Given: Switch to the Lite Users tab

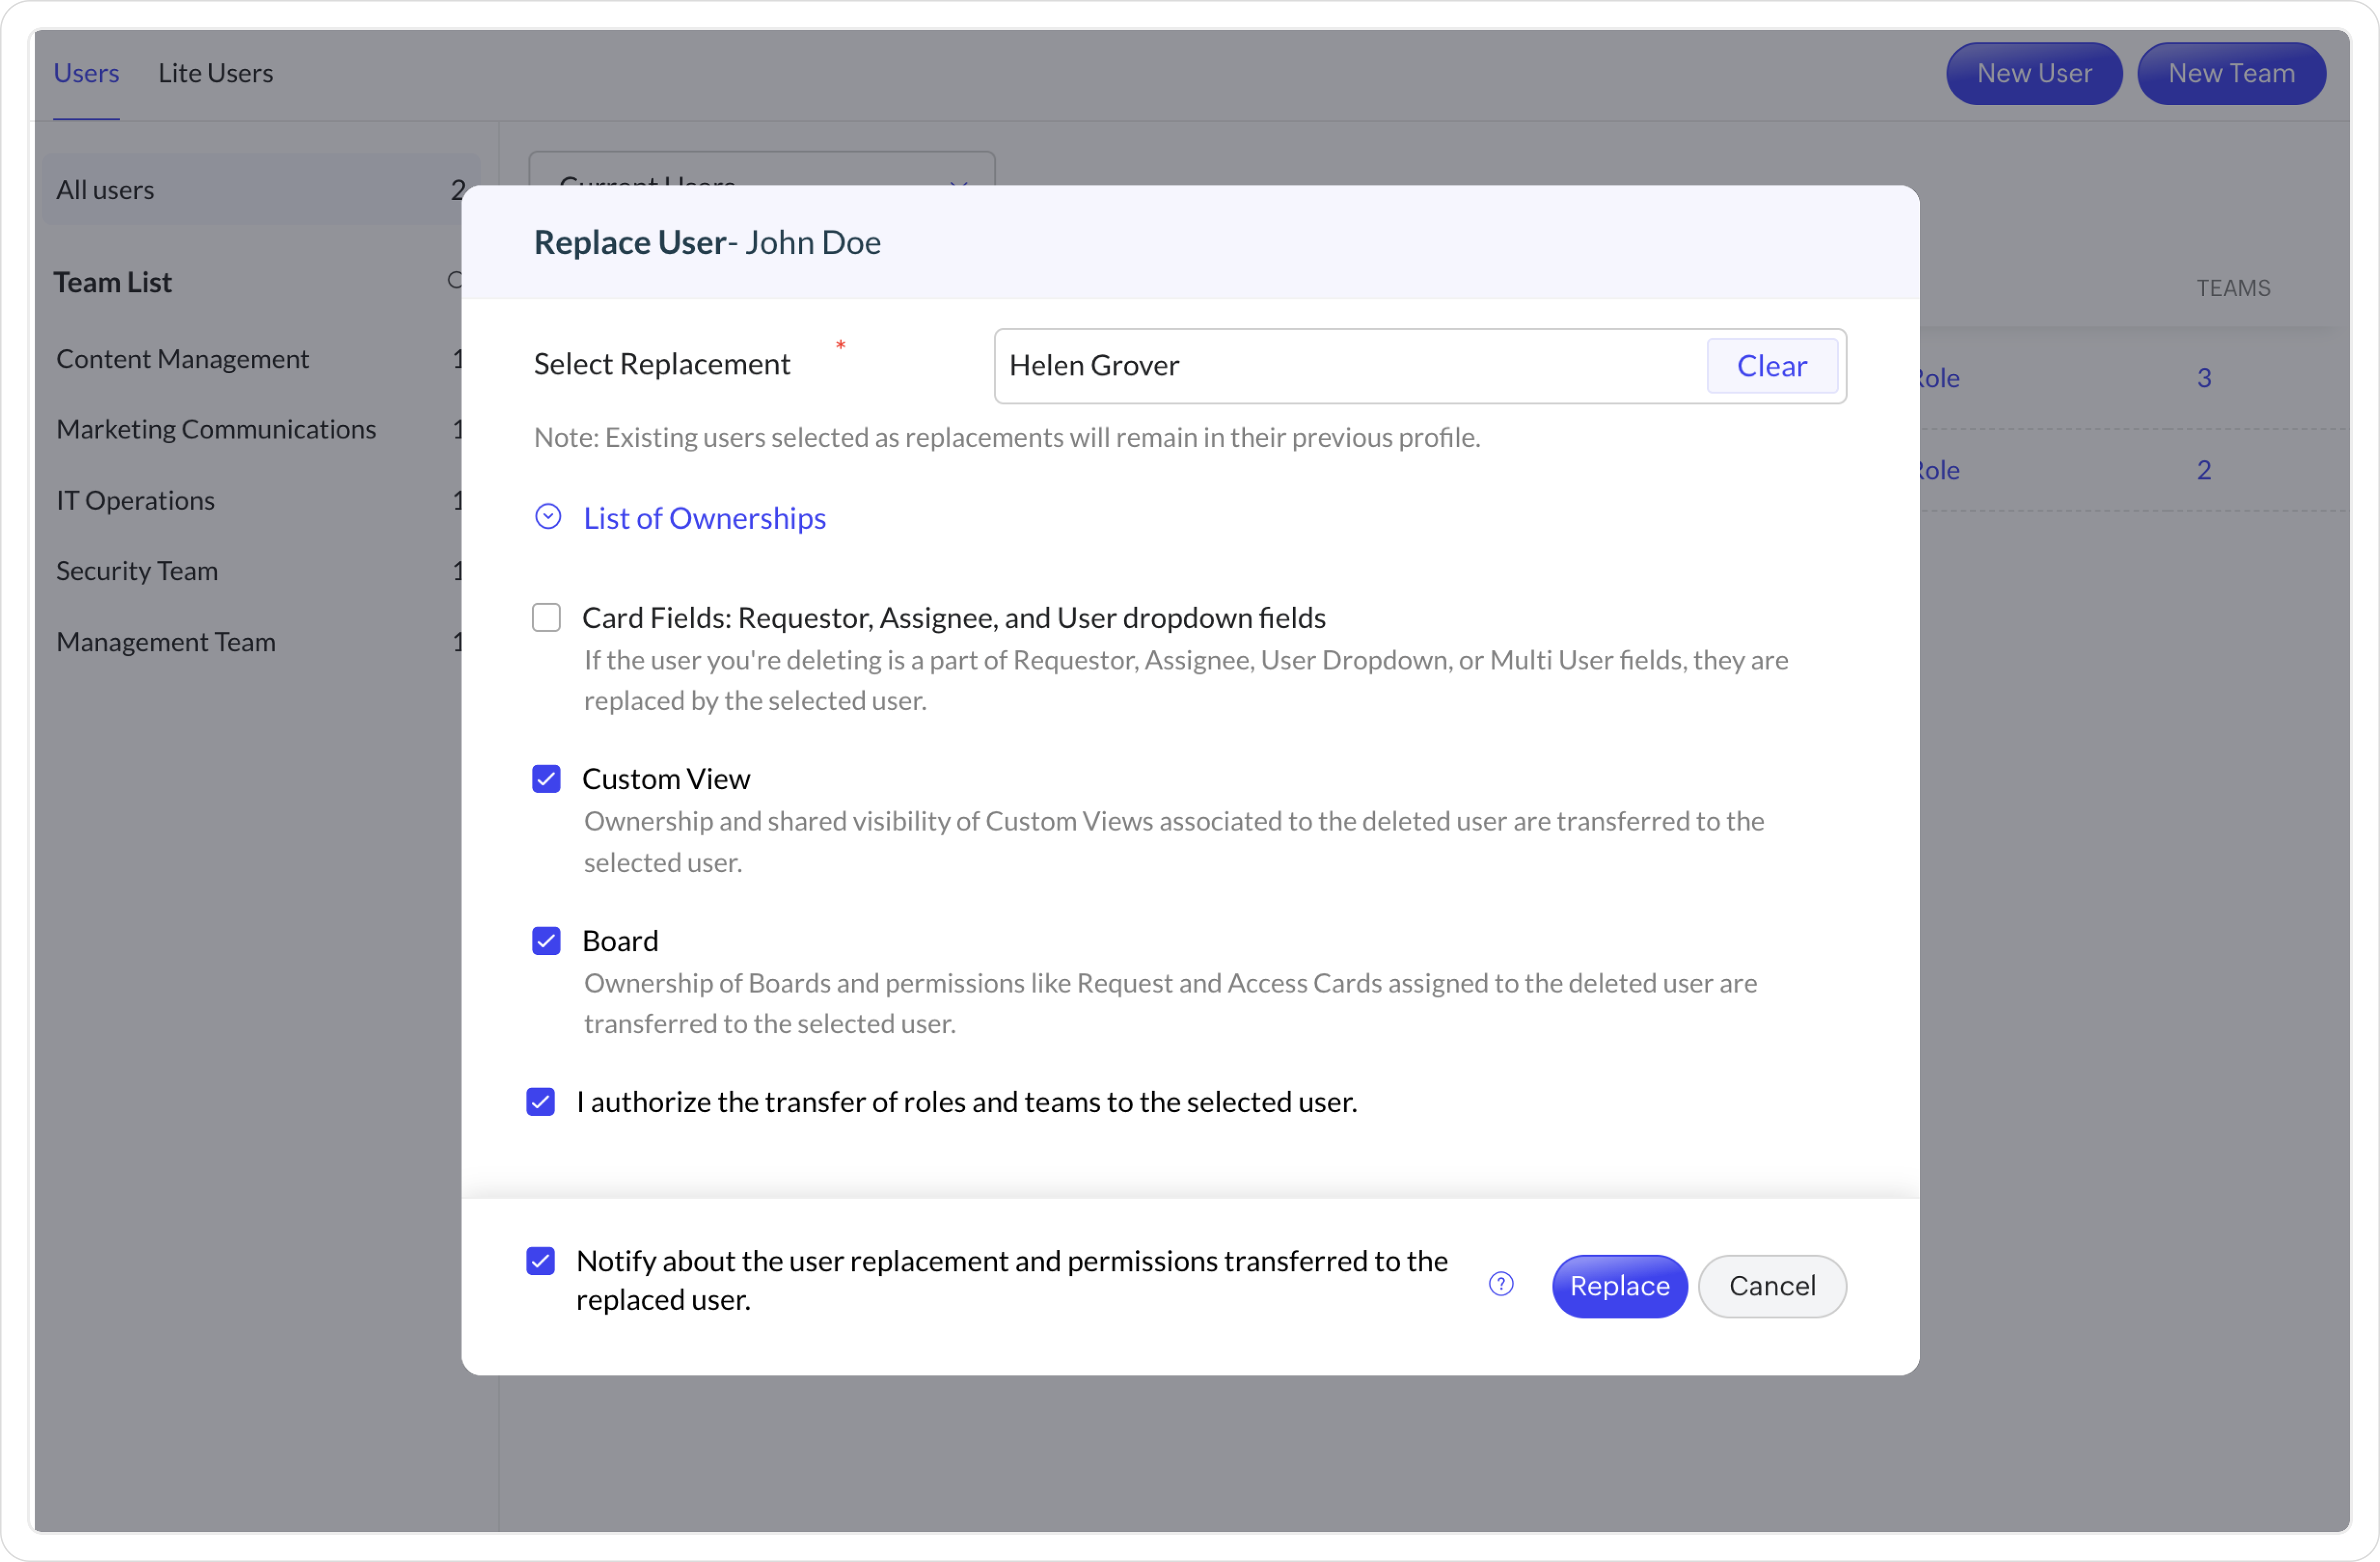Looking at the screenshot, I should (x=215, y=73).
